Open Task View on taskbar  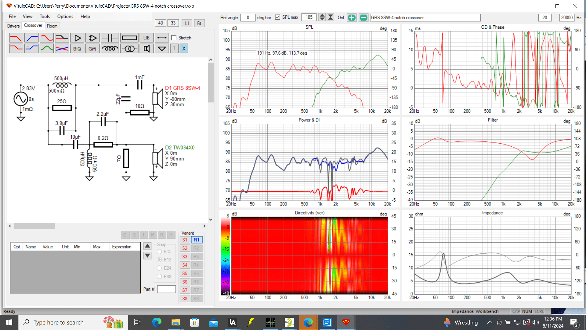pos(137,322)
